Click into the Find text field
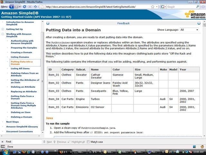 pyautogui.click(x=27, y=142)
